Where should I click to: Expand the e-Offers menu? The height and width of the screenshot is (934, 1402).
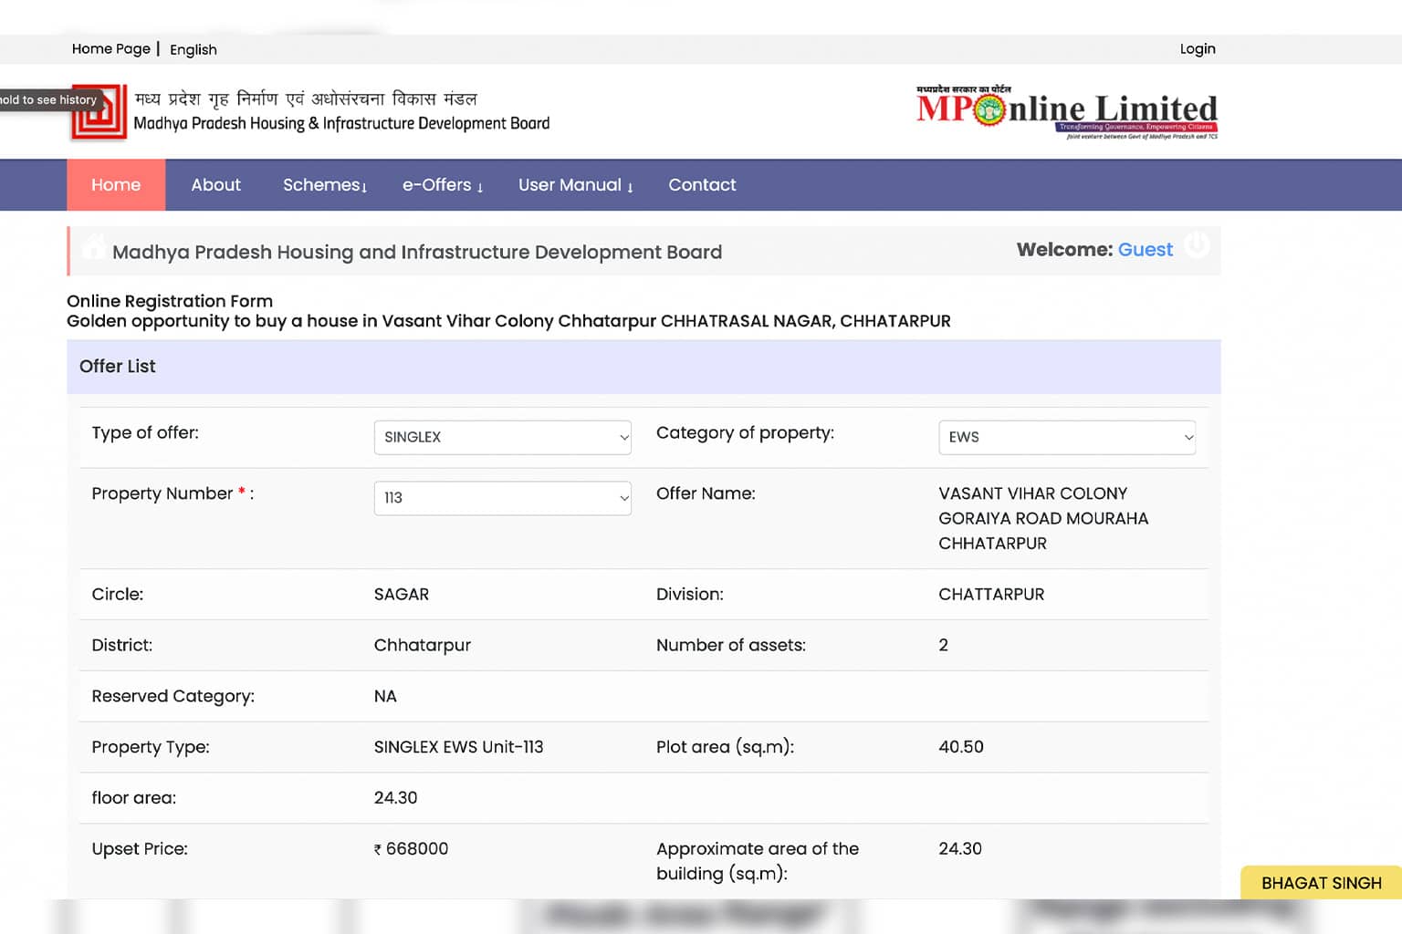click(443, 185)
